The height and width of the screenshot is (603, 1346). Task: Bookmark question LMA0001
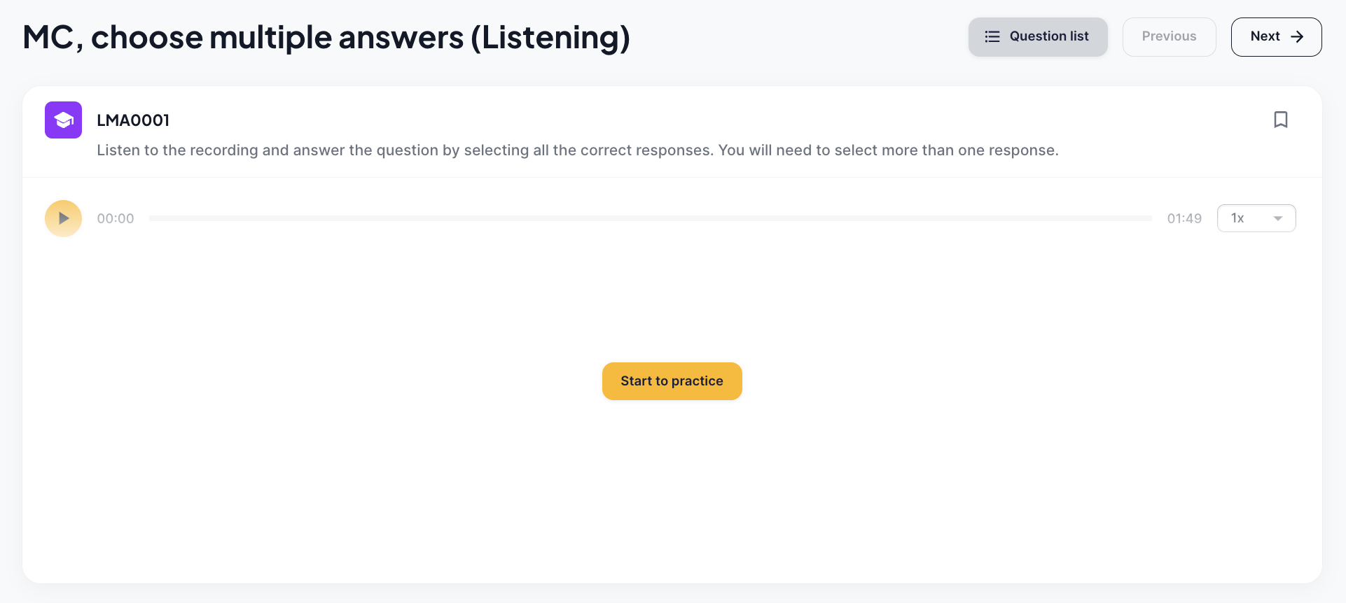(x=1280, y=120)
